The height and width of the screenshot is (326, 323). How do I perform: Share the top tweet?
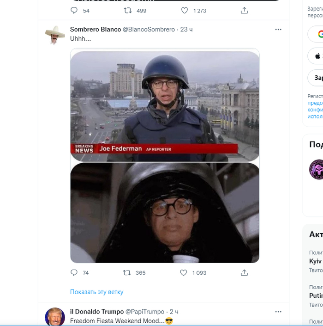pos(245,10)
